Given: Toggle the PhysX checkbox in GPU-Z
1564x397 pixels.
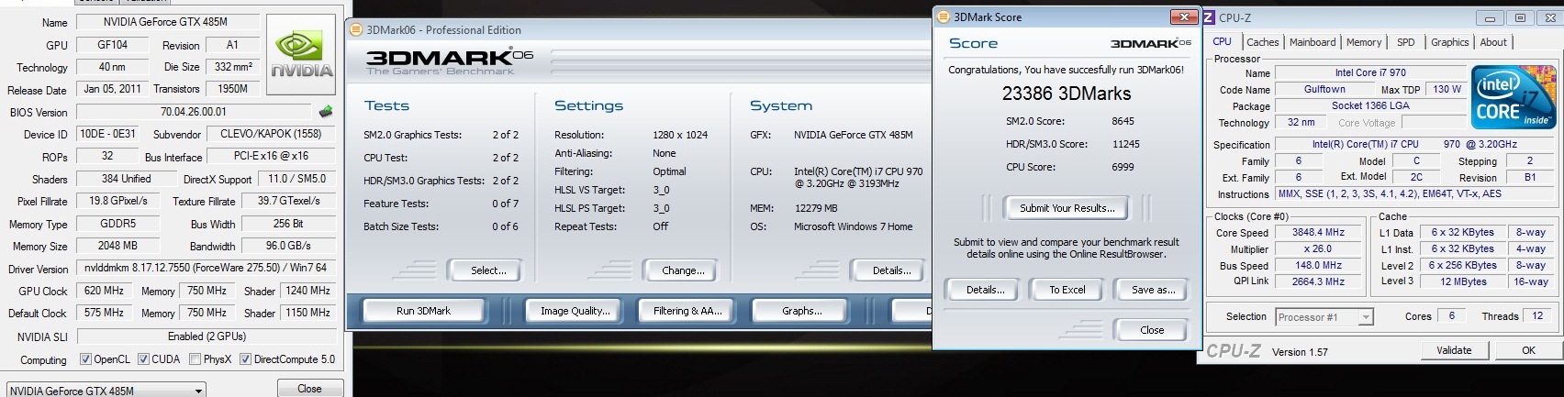Looking at the screenshot, I should (195, 359).
